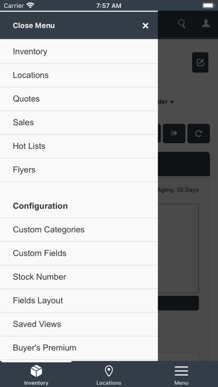This screenshot has width=218, height=387.
Task: Select Saved Views menu item
Action: tap(79, 324)
